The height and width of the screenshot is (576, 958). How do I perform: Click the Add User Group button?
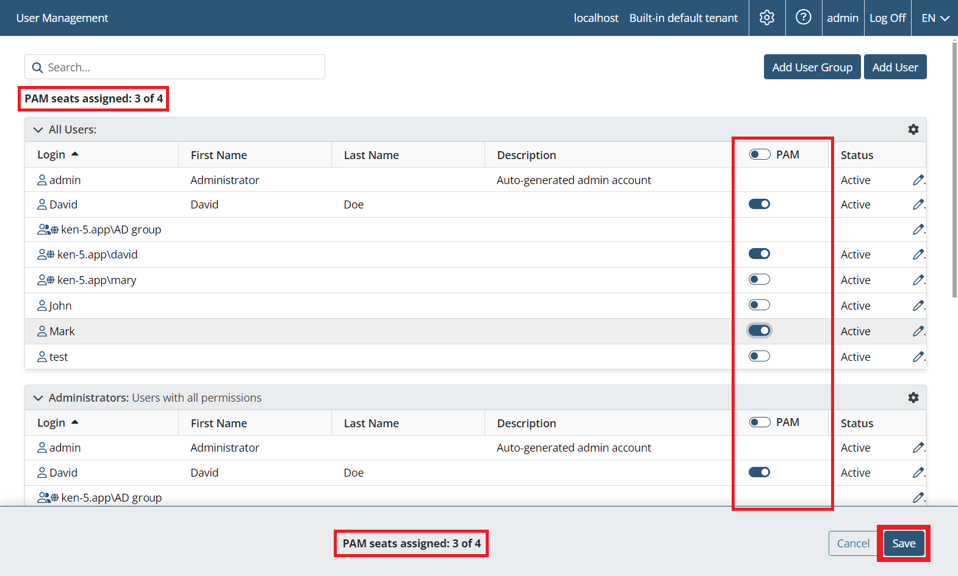(x=812, y=67)
